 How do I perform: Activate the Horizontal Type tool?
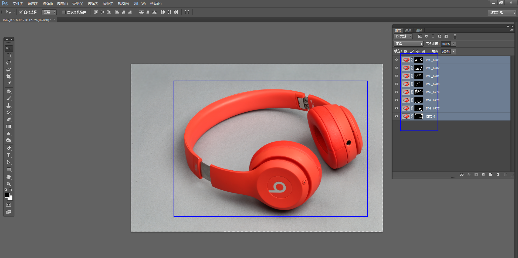[x=9, y=155]
